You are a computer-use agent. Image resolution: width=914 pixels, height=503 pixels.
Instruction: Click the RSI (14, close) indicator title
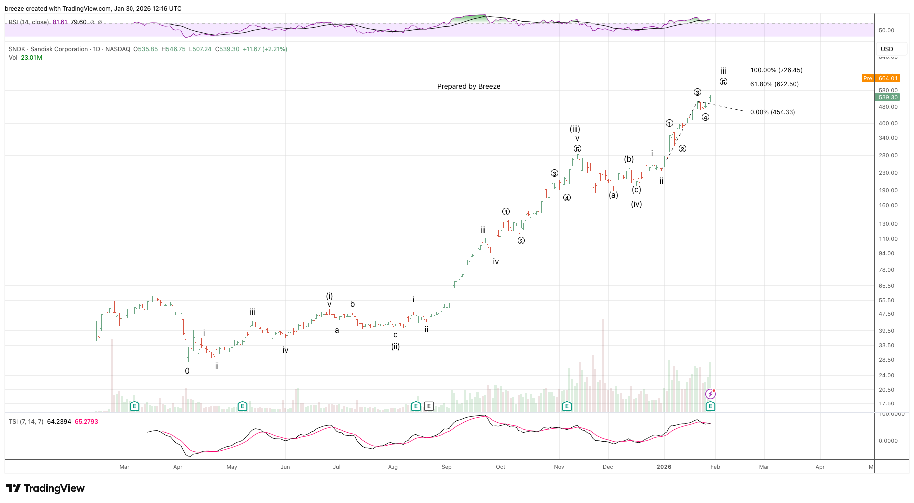[29, 22]
